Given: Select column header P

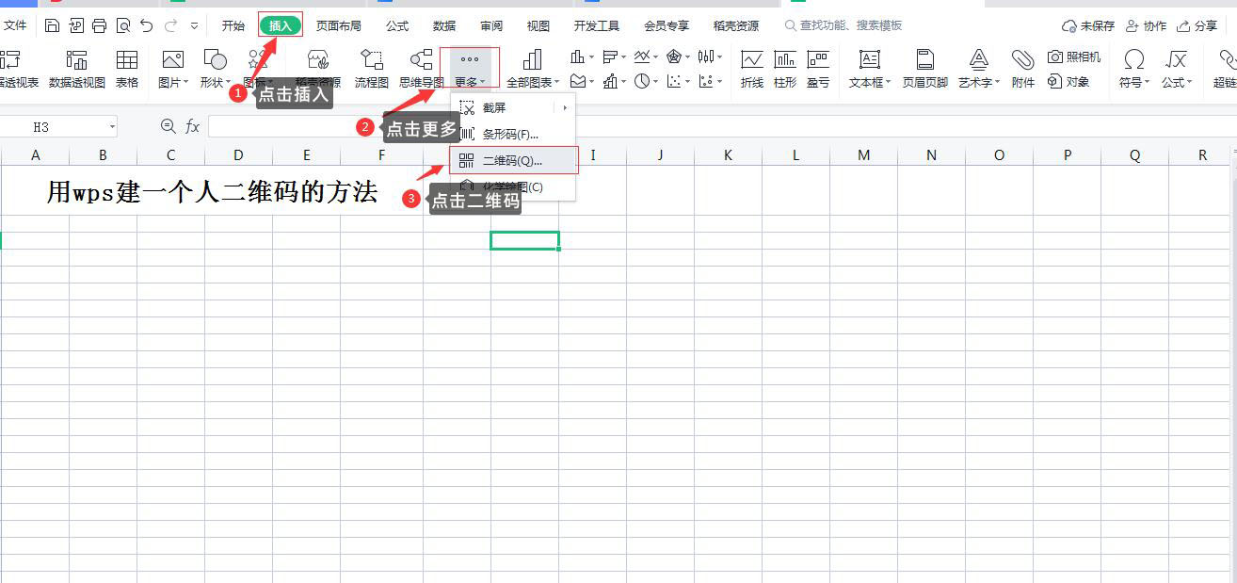Looking at the screenshot, I should click(1067, 155).
